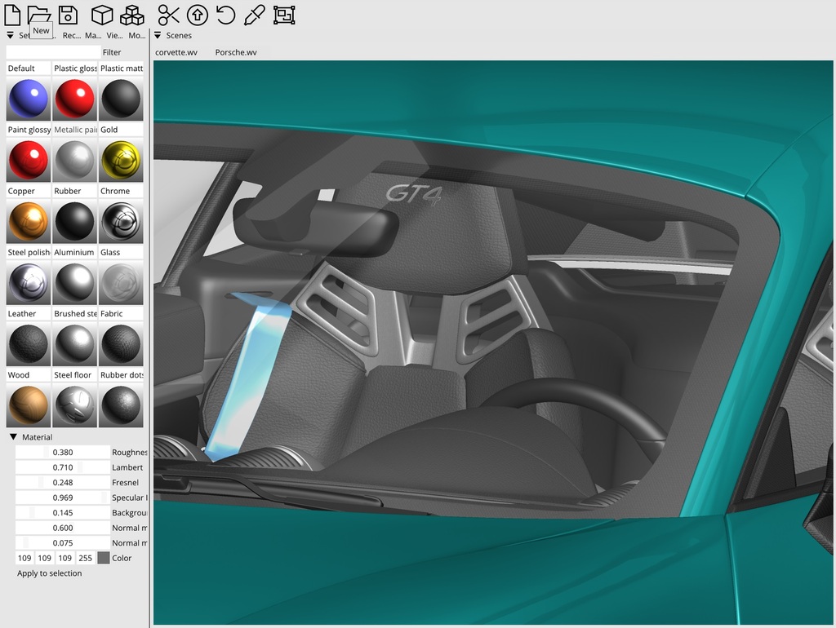Switch to the corvette.wv scene tab
The image size is (836, 628).
(x=176, y=52)
